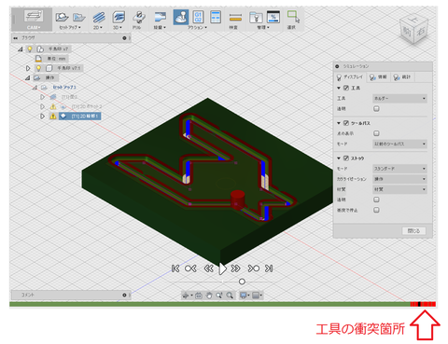Image resolution: width=448 pixels, height=344 pixels.
Task: Open the 管理 dropdown label
Action: 263,27
